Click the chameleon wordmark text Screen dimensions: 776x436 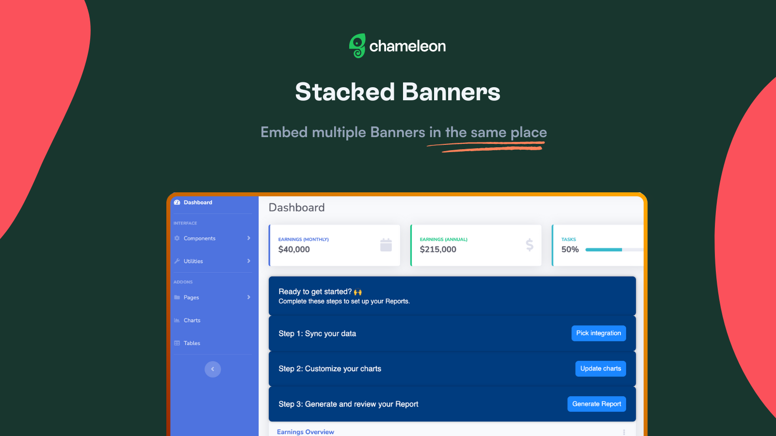coord(407,46)
